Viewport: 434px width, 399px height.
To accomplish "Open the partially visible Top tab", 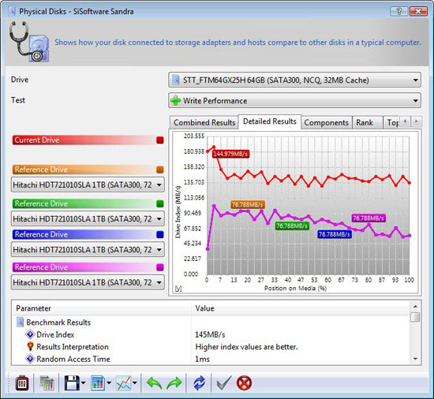I will [392, 122].
